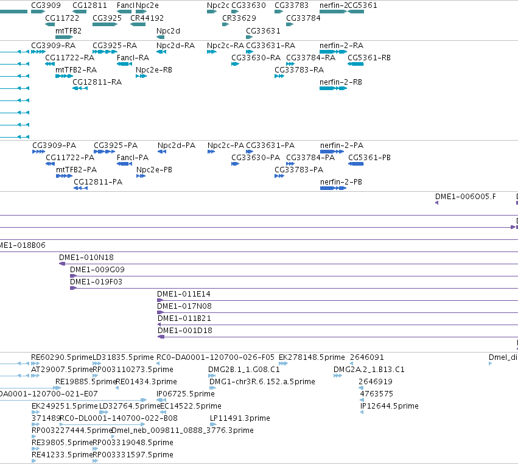This screenshot has width=518, height=464.
Task: Click the CG12811-RA transcript label
Action: click(97, 82)
